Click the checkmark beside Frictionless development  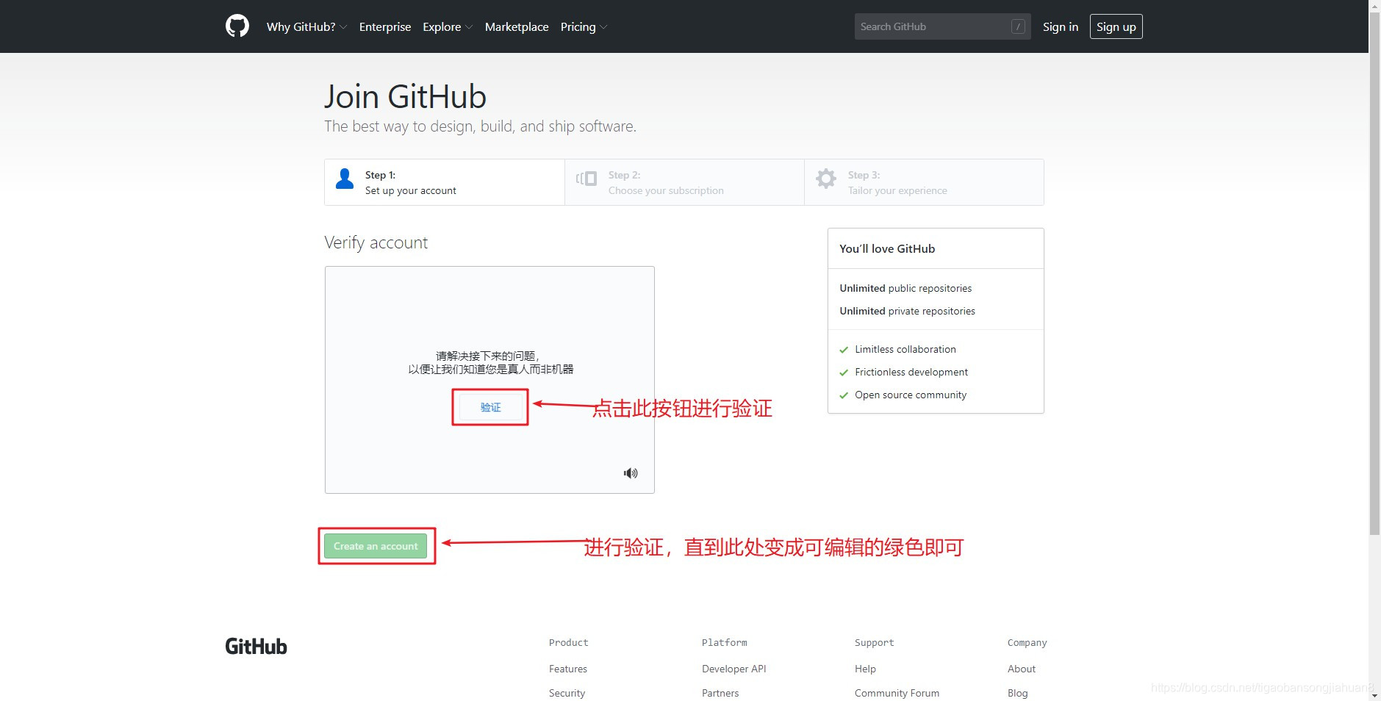844,373
